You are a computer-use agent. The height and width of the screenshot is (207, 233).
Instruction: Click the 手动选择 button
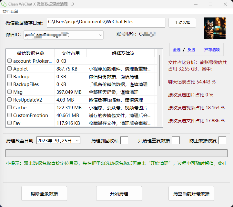(182, 23)
